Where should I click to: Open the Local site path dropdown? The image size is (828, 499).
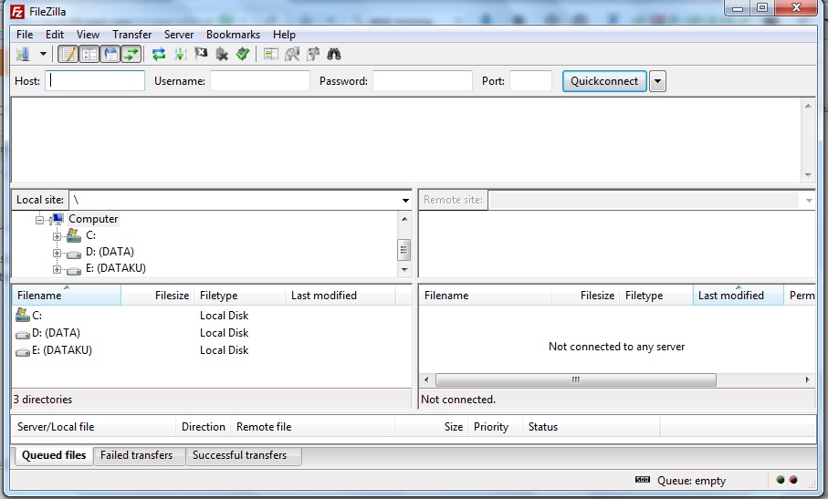click(405, 200)
